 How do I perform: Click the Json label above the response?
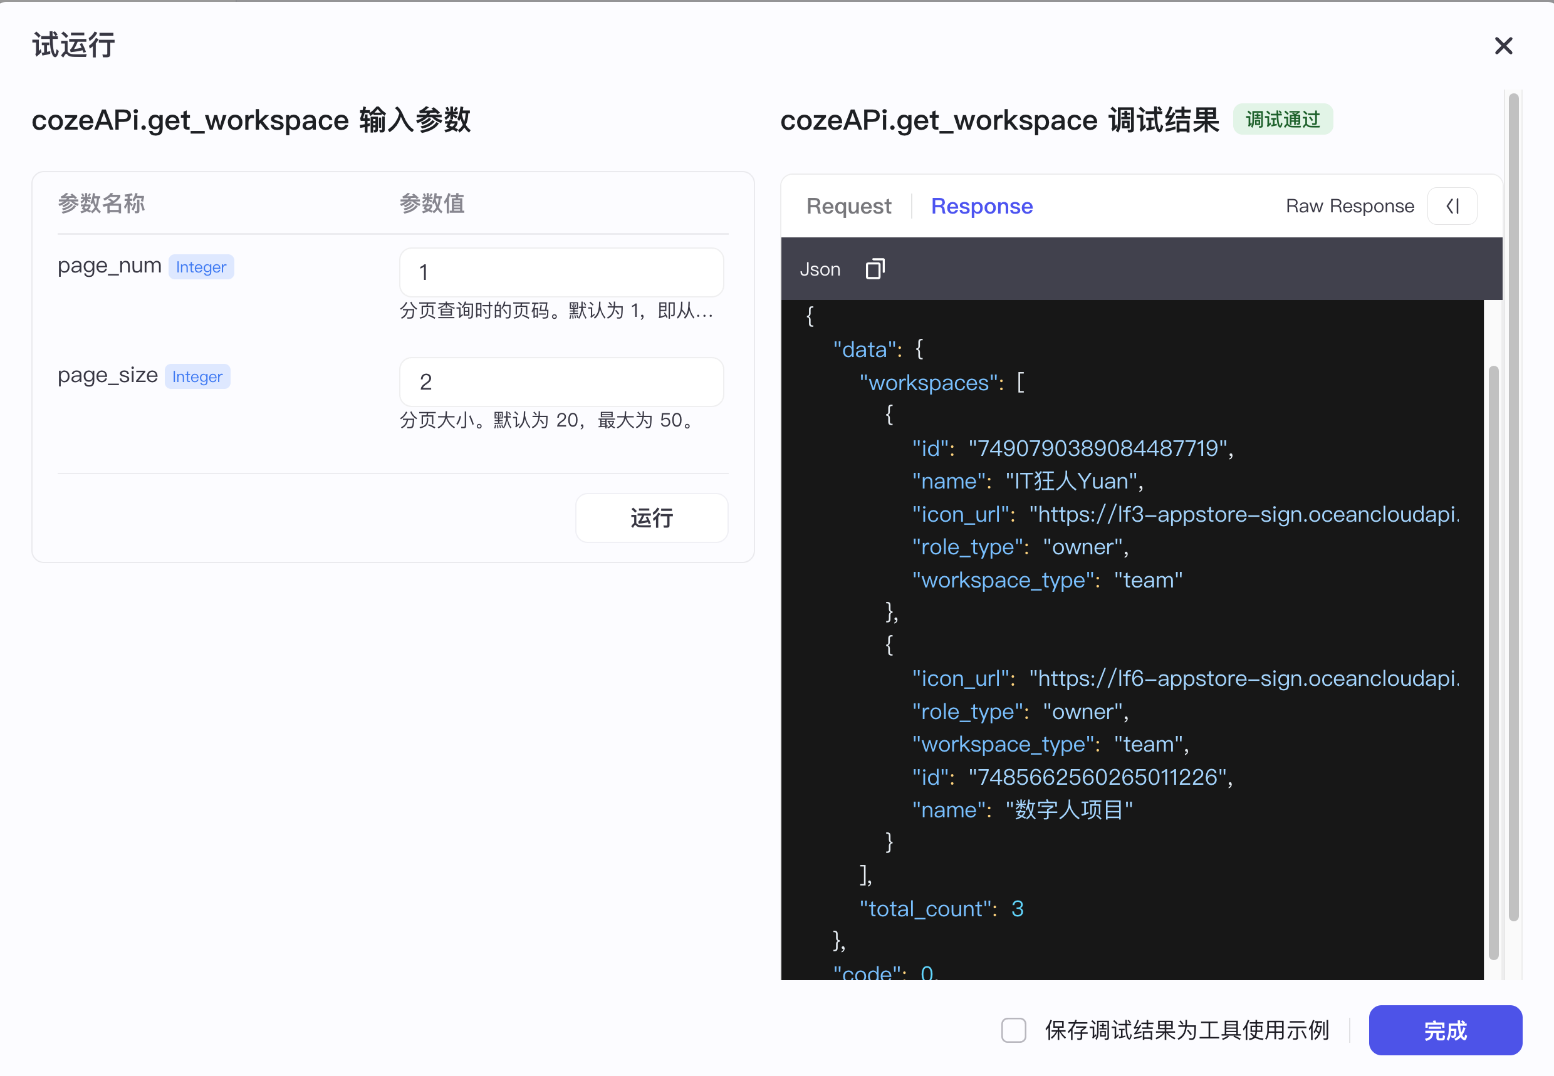tap(820, 268)
